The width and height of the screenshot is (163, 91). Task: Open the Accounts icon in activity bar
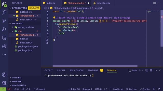coord(4,75)
